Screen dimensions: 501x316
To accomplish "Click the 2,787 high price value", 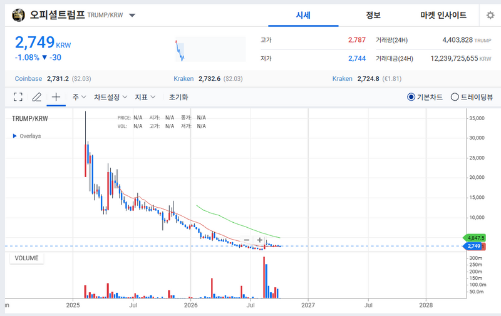I will [356, 40].
